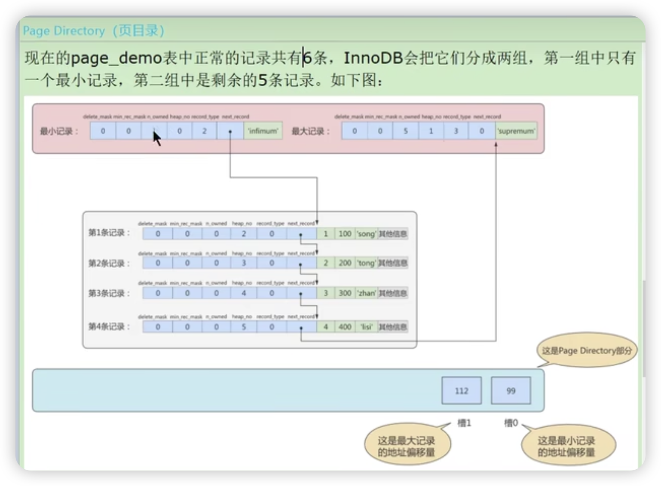661x486 pixels.
Task: Select the 第2条记录 label
Action: pos(109,263)
